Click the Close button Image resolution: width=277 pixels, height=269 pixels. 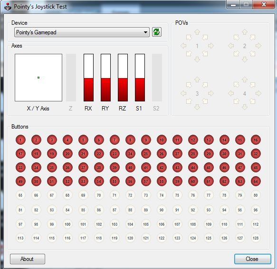pos(252,259)
